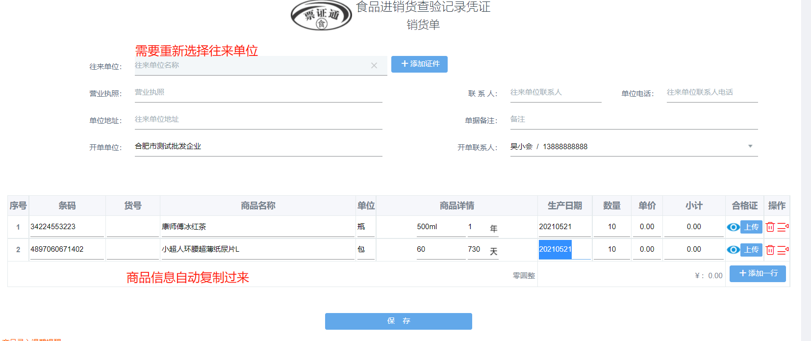Clear the 往来单位名称 field with the X
811x341 pixels.
(374, 65)
